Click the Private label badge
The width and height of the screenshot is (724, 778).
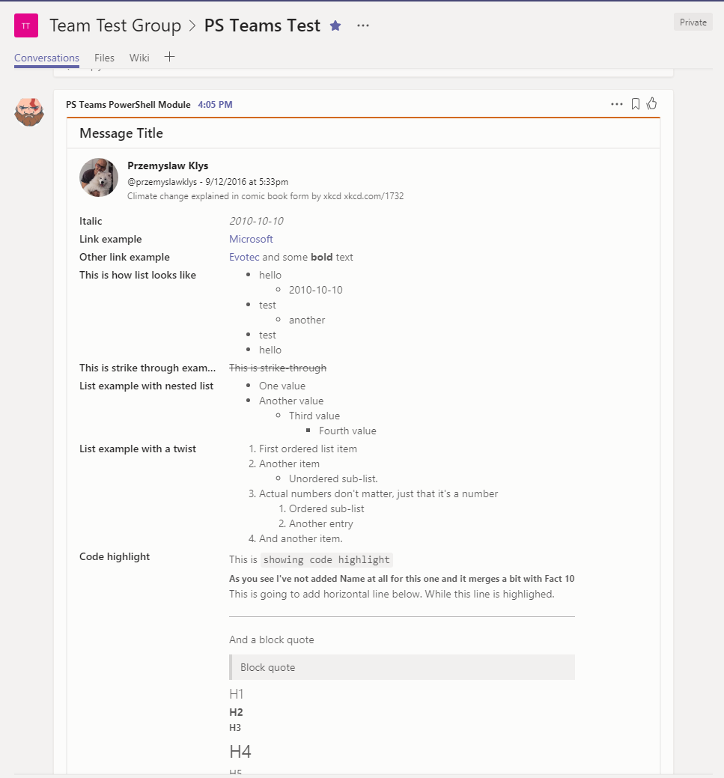(693, 22)
